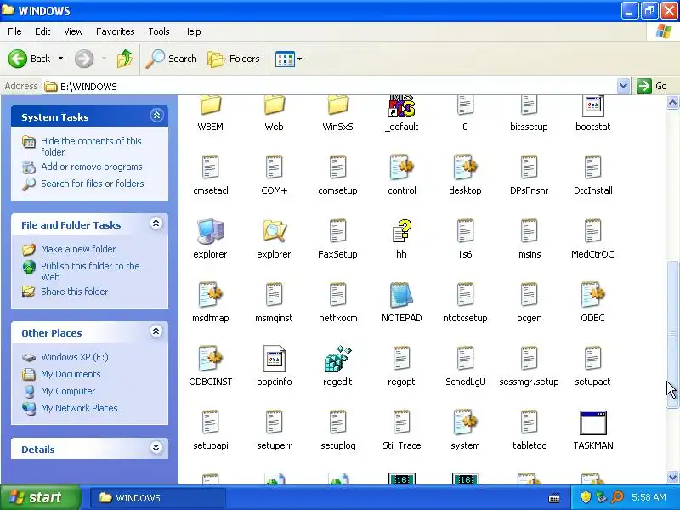Select the popcinfo file icon
Viewport: 680px width, 510px height.
(x=274, y=359)
